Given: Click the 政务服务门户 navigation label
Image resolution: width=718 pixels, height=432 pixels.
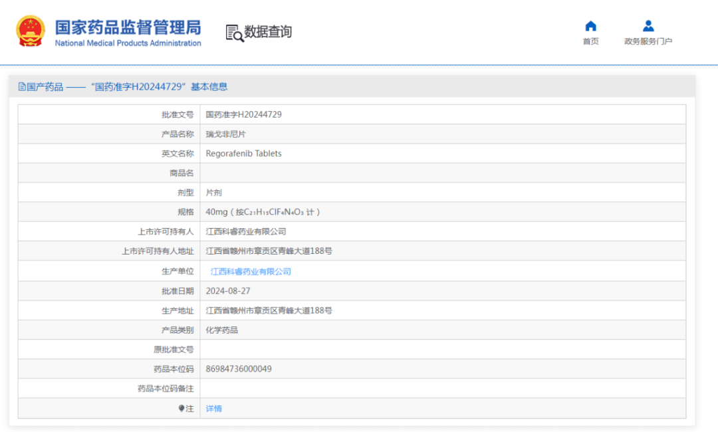Looking at the screenshot, I should click(648, 41).
